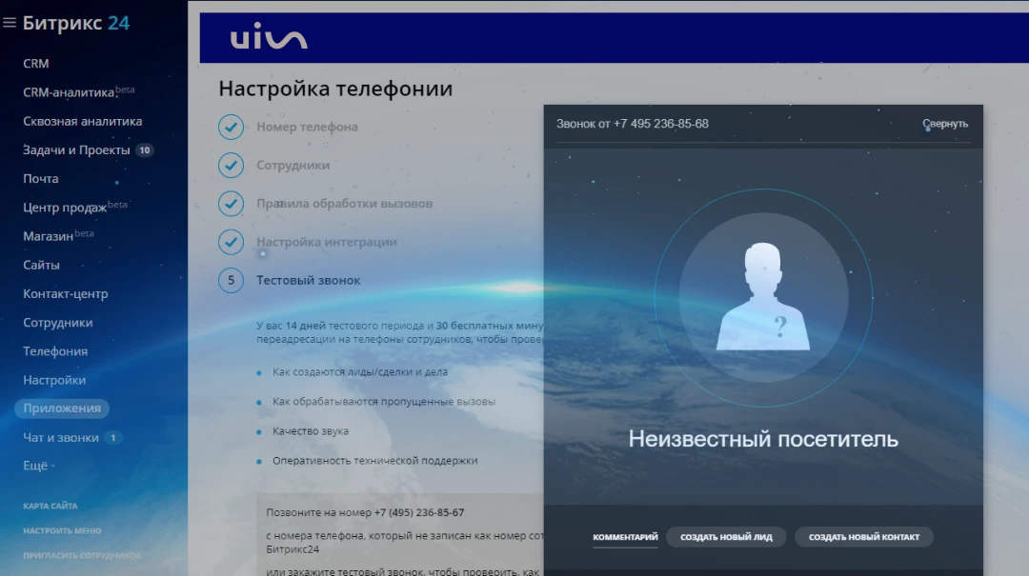This screenshot has width=1029, height=576.
Task: Click the UIS logo in the blue header
Action: (x=269, y=37)
